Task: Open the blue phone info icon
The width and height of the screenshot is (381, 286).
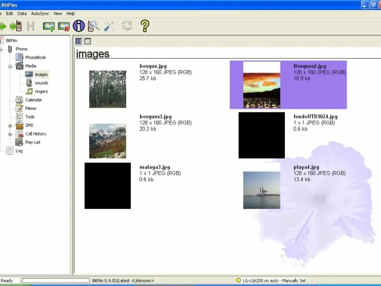Action: coord(79,26)
